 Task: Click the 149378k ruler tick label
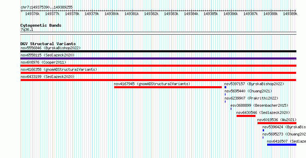(72, 14)
